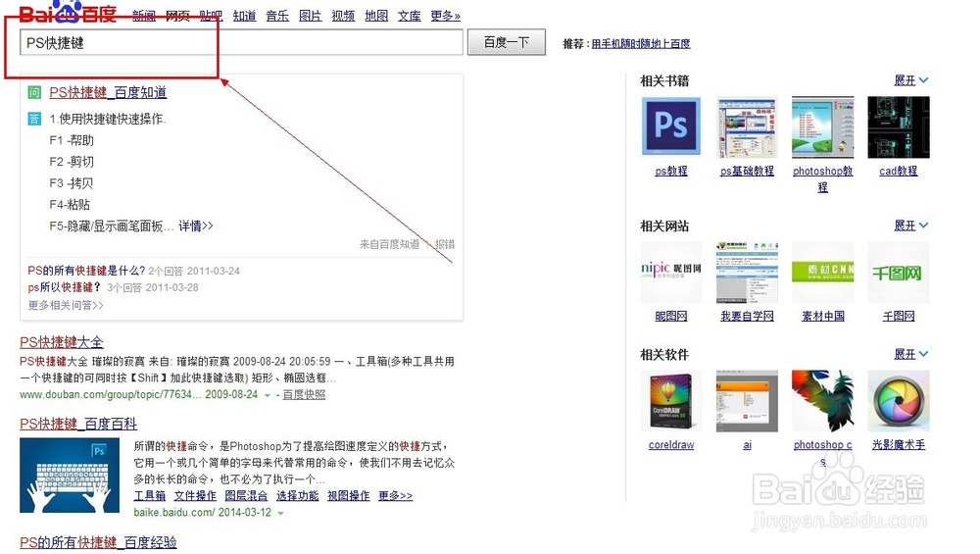
Task: Switch to 图片 search tab
Action: click(311, 16)
